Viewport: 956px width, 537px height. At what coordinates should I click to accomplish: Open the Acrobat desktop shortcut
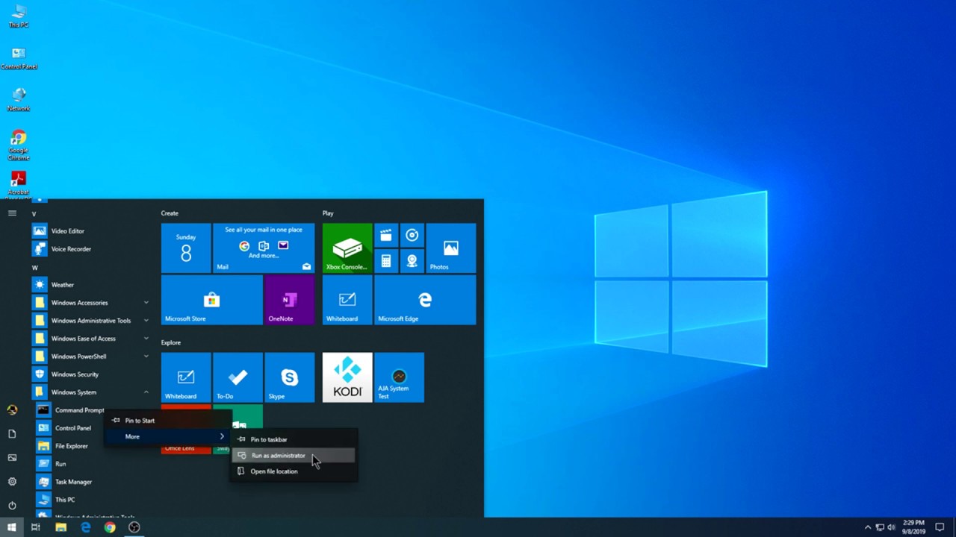pyautogui.click(x=19, y=185)
